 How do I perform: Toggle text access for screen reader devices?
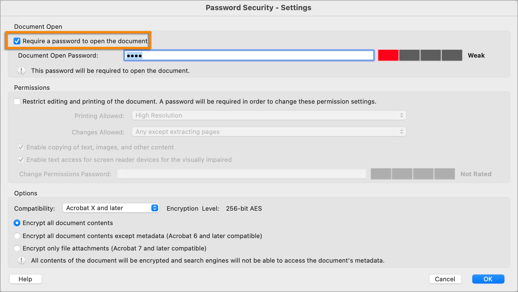(x=21, y=160)
